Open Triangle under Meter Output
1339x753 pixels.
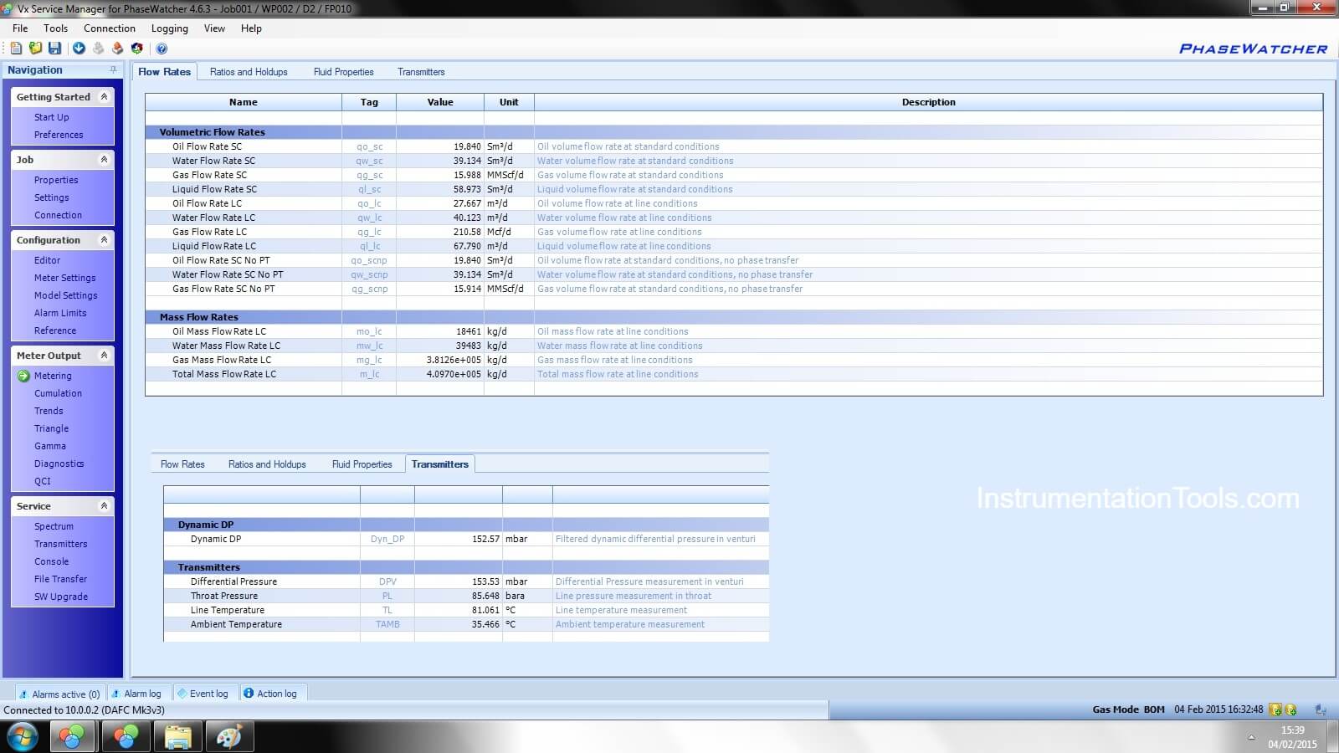click(x=52, y=428)
